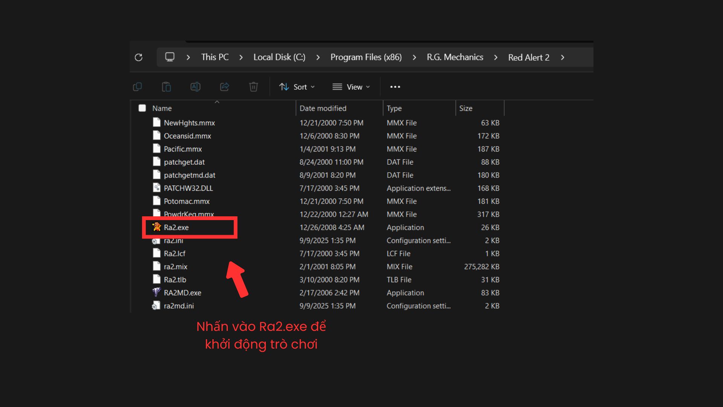723x407 pixels.
Task: Click the Rename toolbar icon
Action: coord(195,87)
